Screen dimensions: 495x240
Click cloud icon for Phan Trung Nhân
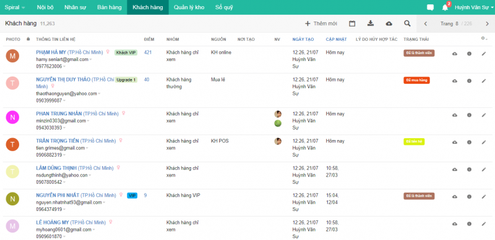tap(455, 115)
